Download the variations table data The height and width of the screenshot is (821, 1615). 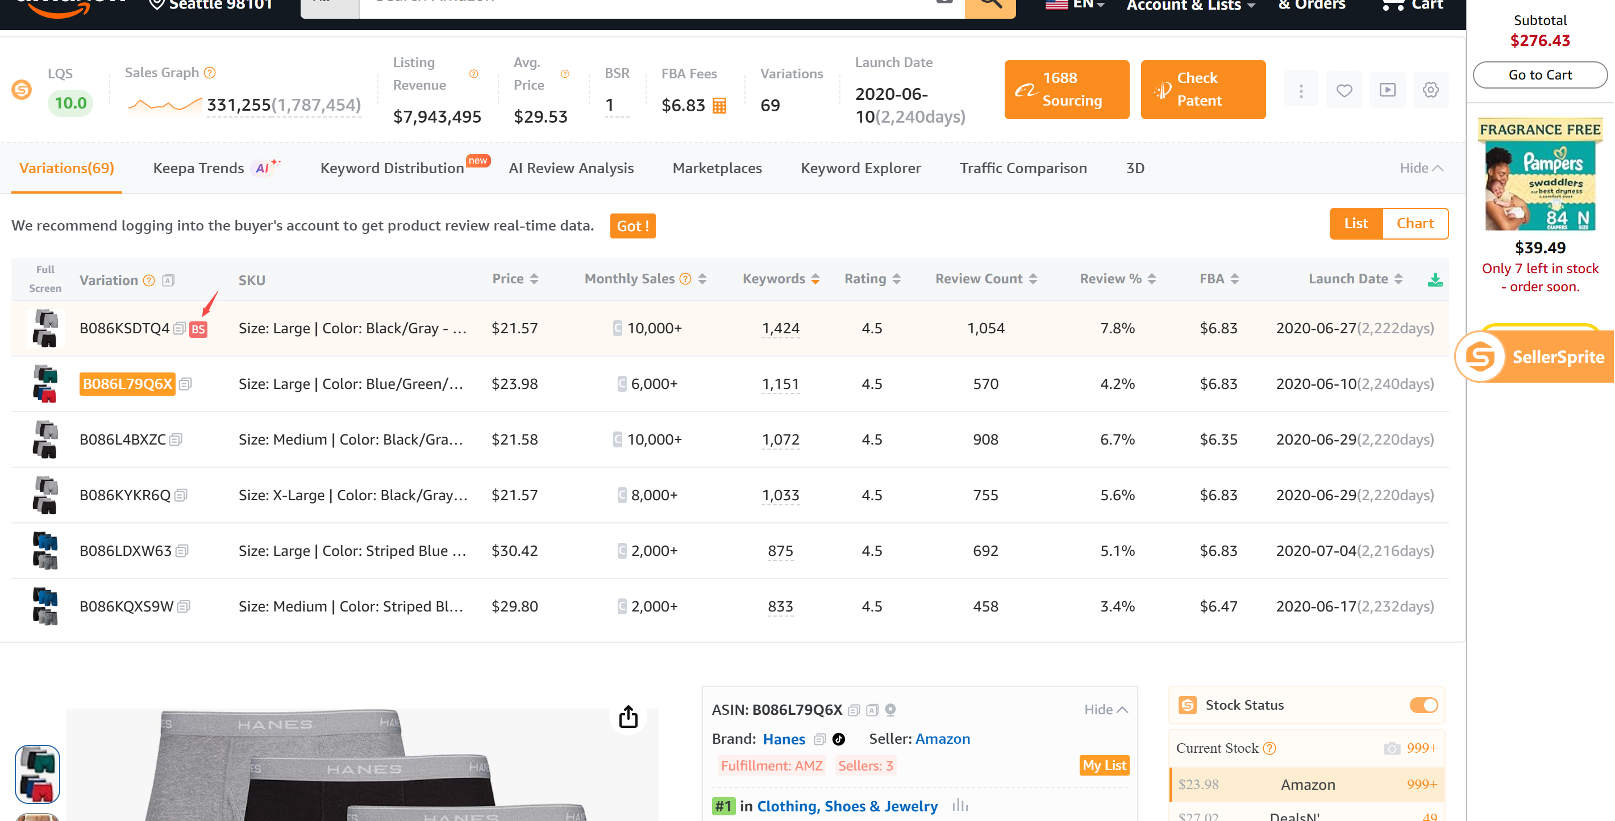click(x=1434, y=280)
